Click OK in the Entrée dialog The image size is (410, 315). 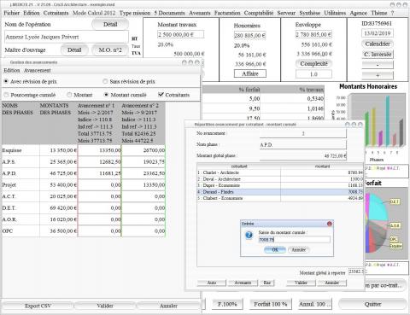click(275, 249)
